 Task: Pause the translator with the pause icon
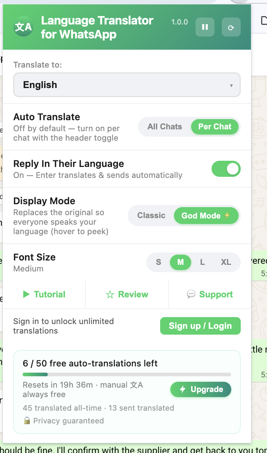tap(205, 27)
